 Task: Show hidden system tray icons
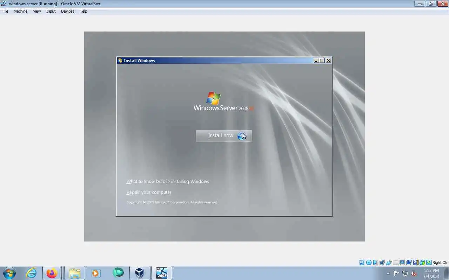(x=388, y=273)
